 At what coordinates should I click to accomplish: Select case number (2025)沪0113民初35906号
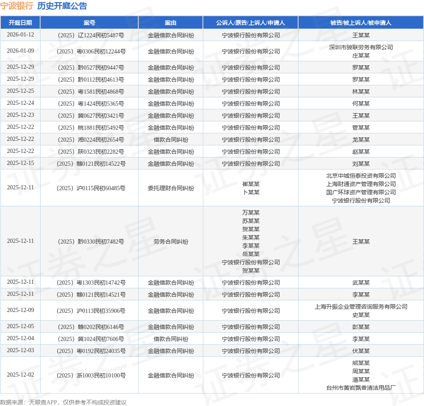91,311
